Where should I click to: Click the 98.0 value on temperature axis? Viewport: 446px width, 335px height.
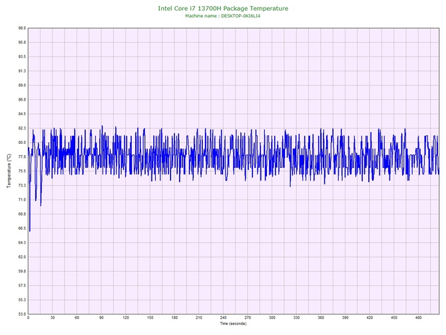coord(22,28)
